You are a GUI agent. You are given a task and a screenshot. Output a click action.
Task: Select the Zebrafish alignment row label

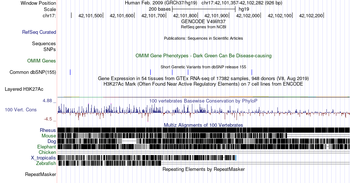(x=46, y=163)
